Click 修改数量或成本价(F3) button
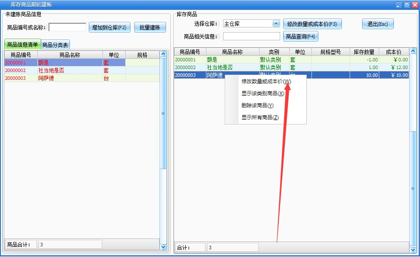 (312, 24)
